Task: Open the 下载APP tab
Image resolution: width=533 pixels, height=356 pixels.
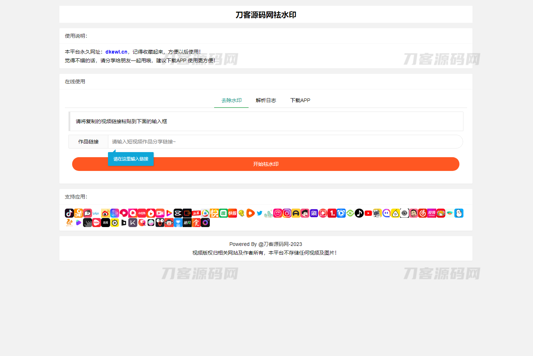Action: (x=300, y=100)
